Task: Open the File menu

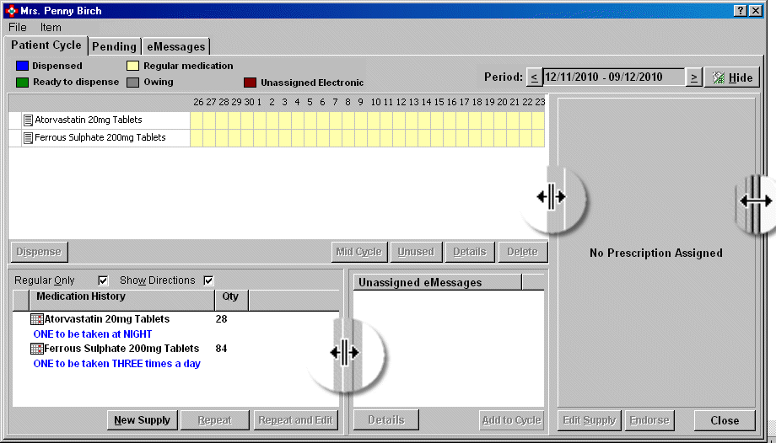Action: (18, 28)
